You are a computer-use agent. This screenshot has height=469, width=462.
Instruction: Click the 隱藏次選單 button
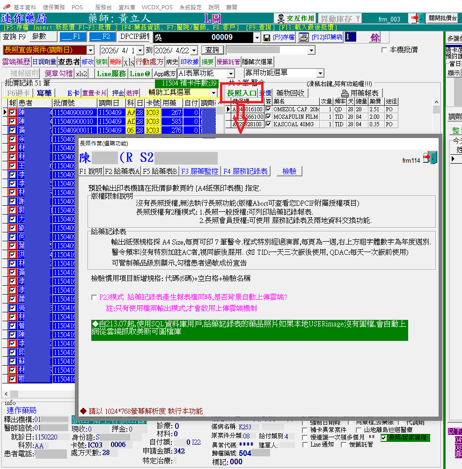(257, 62)
